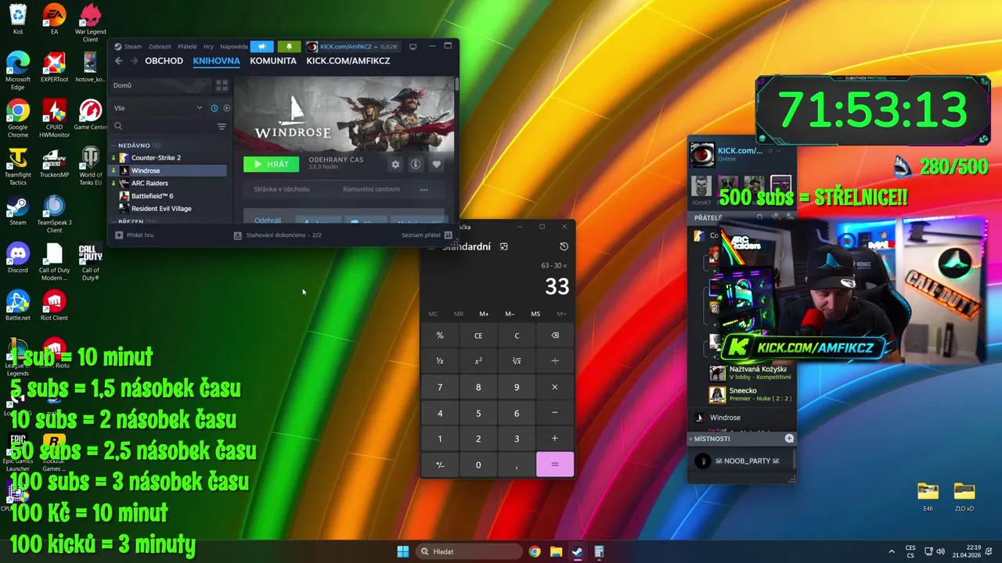
Task: Open library advanced filter options icon
Action: click(222, 126)
